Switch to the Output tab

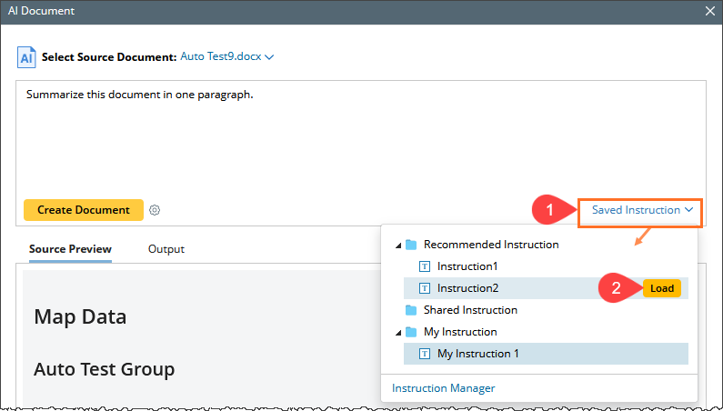pyautogui.click(x=166, y=249)
